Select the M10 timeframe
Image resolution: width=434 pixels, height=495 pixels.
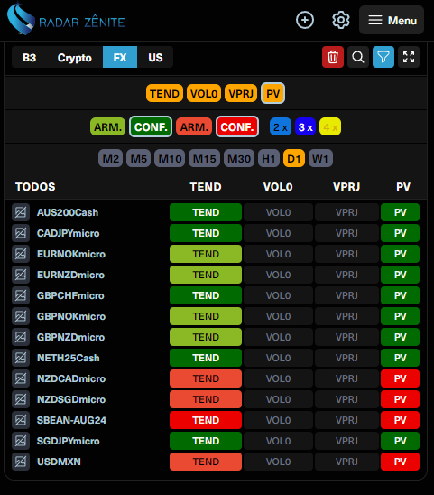(170, 158)
